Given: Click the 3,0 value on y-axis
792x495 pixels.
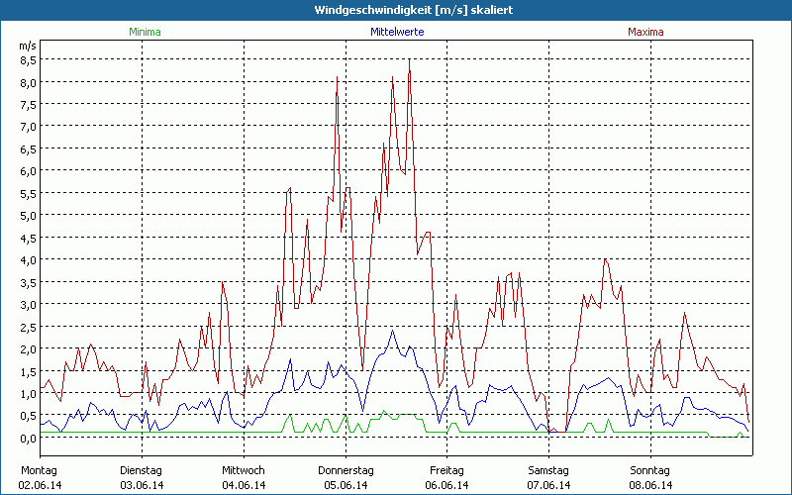Looking at the screenshot, I should tap(28, 304).
